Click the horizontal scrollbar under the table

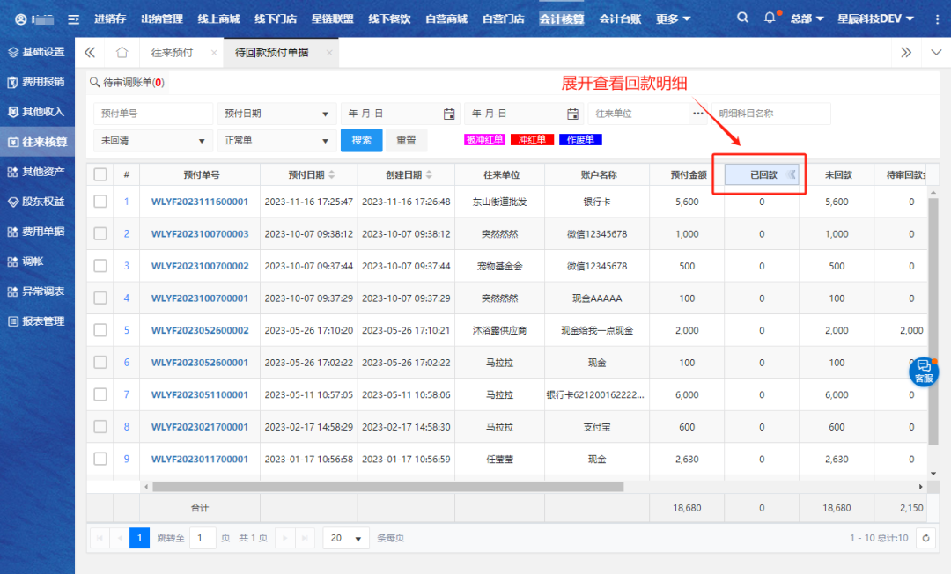point(387,486)
